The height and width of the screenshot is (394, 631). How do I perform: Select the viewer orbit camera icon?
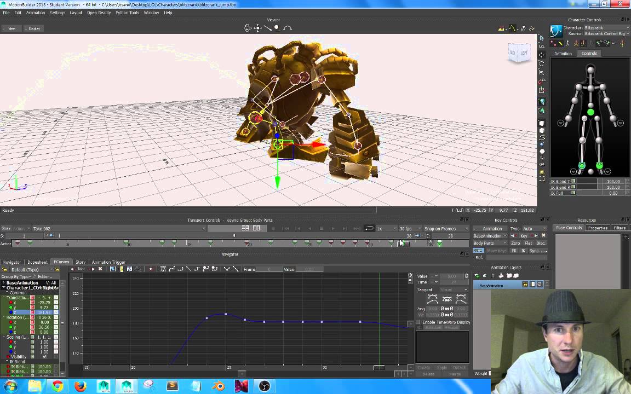point(248,28)
